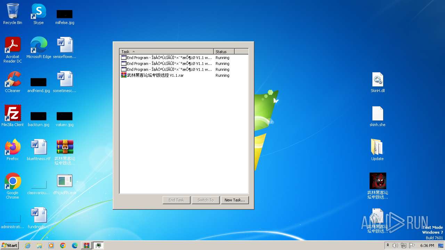The width and height of the screenshot is (445, 250).
Task: Launch Windows Media Player from taskbar
Action: pyautogui.click(x=51, y=245)
